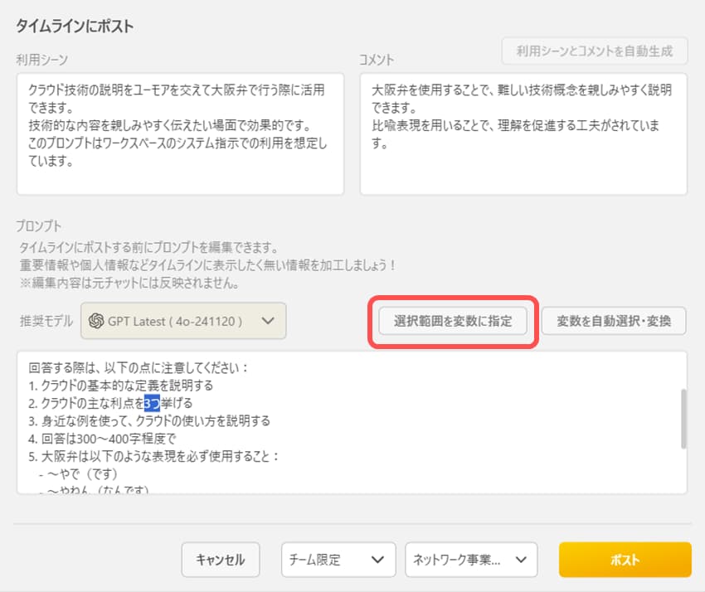Submit using the yellow ポスト button
This screenshot has height=592, width=705.
625,560
